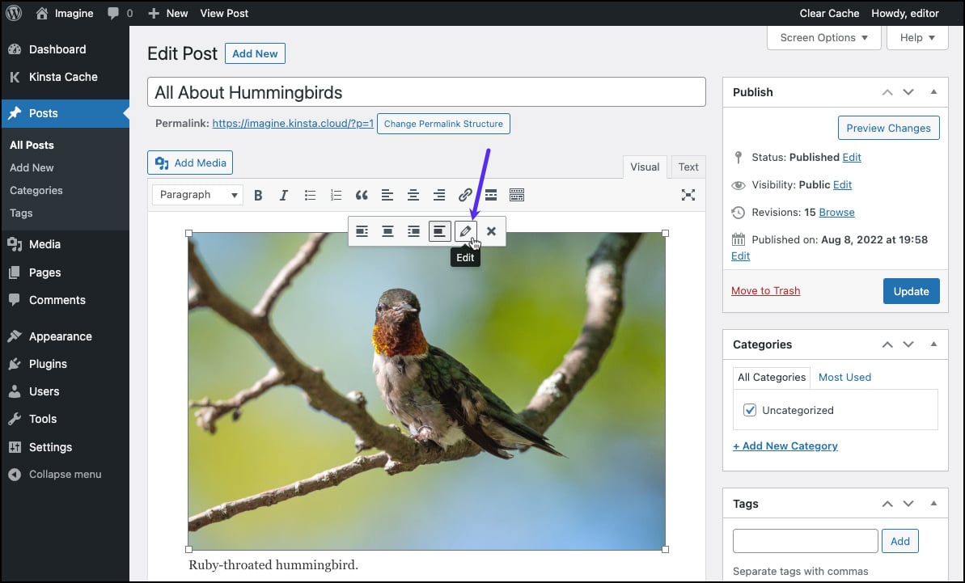This screenshot has width=965, height=583.
Task: Click the Update button to save changes
Action: [x=911, y=290]
